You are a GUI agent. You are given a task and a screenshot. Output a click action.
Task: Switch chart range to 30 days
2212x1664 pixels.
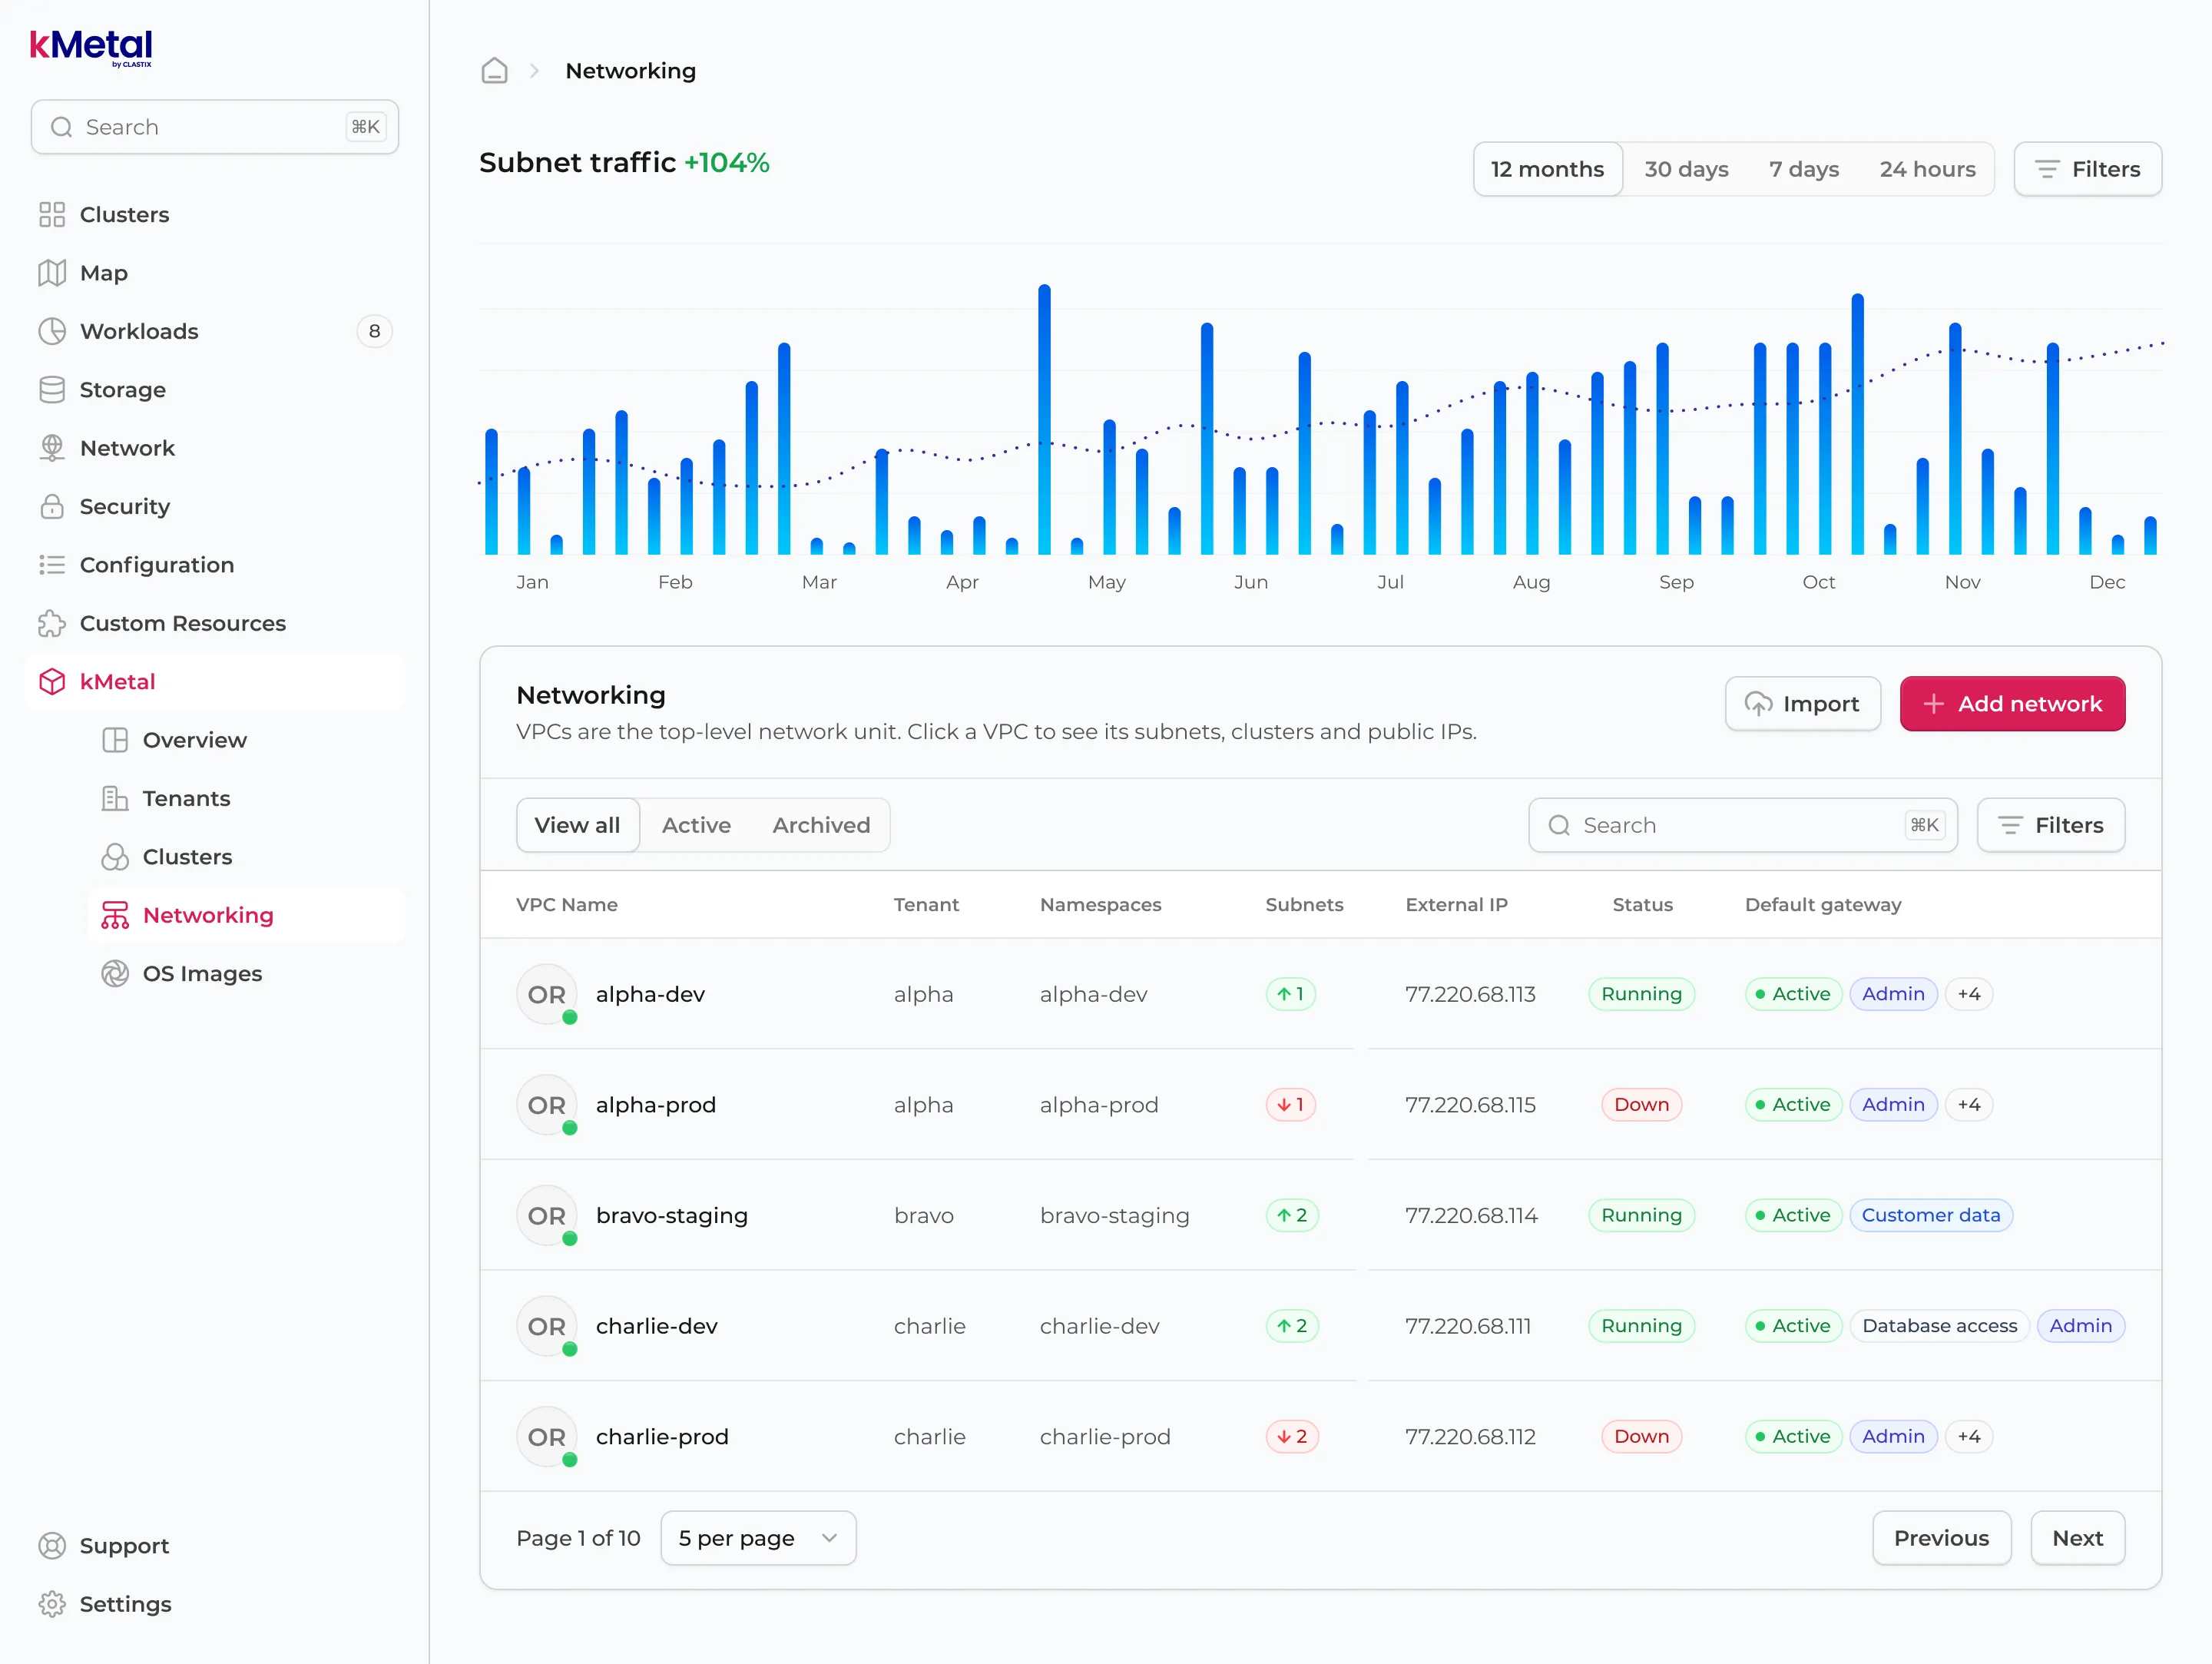coord(1686,169)
